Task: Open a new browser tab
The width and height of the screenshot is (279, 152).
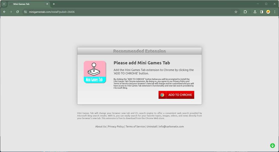Action: [x=54, y=4]
